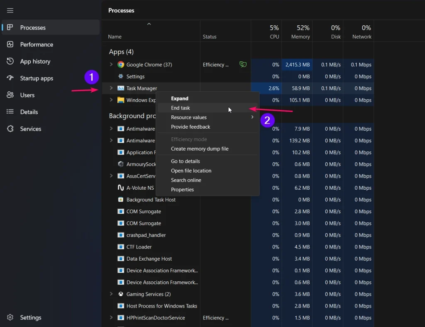
Task: Expand the Windows Explorer process row
Action: pyautogui.click(x=111, y=100)
